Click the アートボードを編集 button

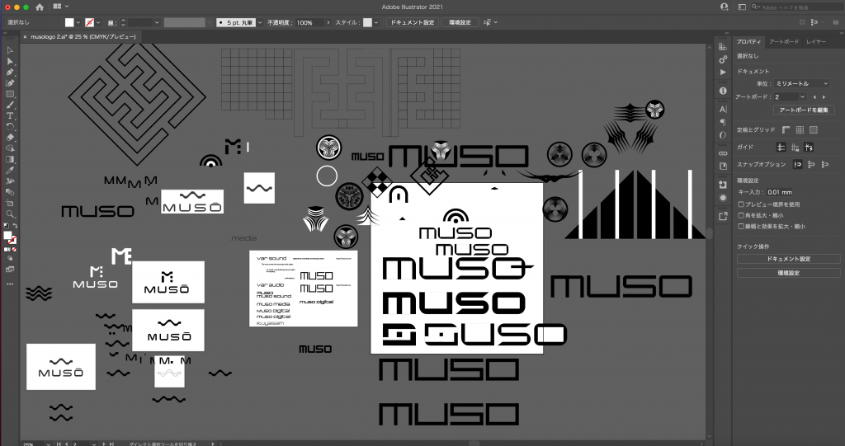(805, 110)
